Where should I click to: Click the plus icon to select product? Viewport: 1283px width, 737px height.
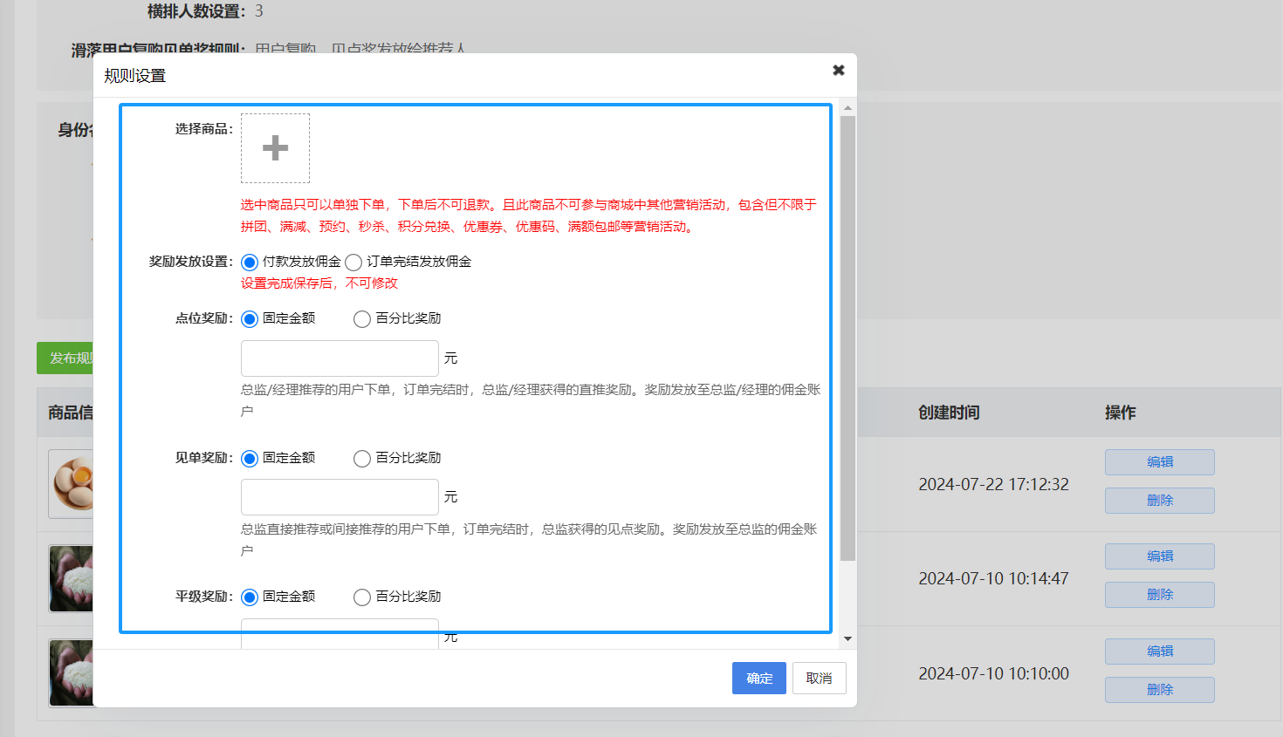click(x=275, y=148)
